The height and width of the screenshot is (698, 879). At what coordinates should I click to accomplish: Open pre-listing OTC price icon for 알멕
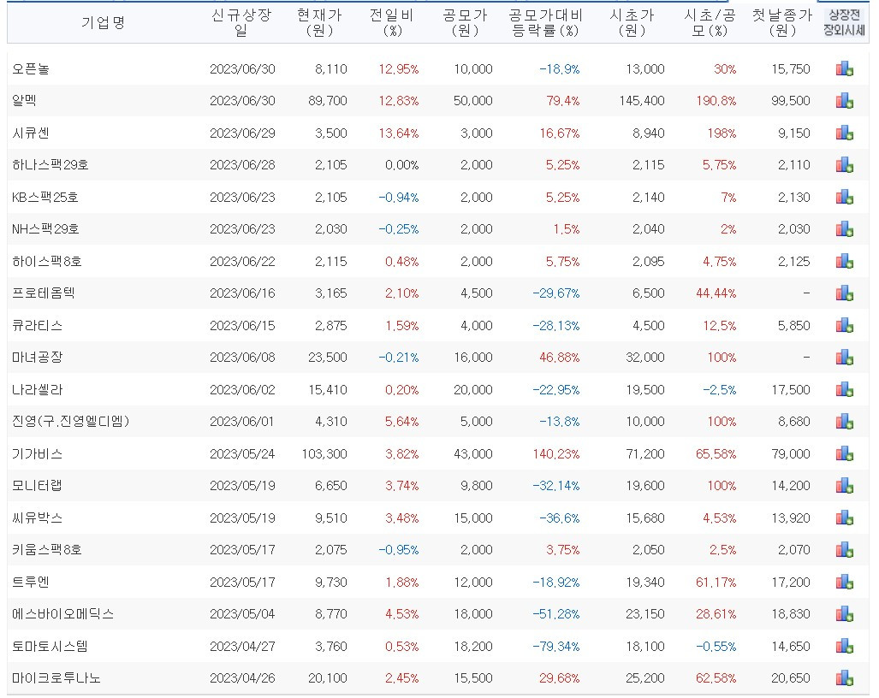click(844, 101)
